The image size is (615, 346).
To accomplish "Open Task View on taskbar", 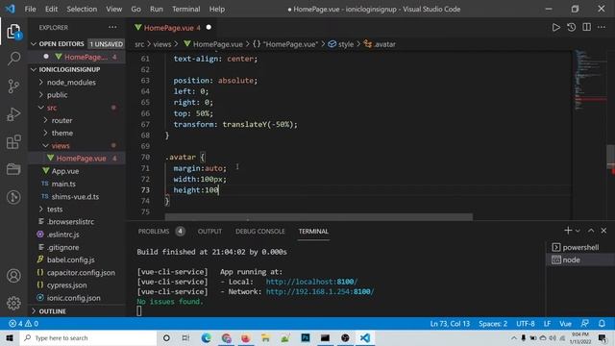I will click(185, 337).
